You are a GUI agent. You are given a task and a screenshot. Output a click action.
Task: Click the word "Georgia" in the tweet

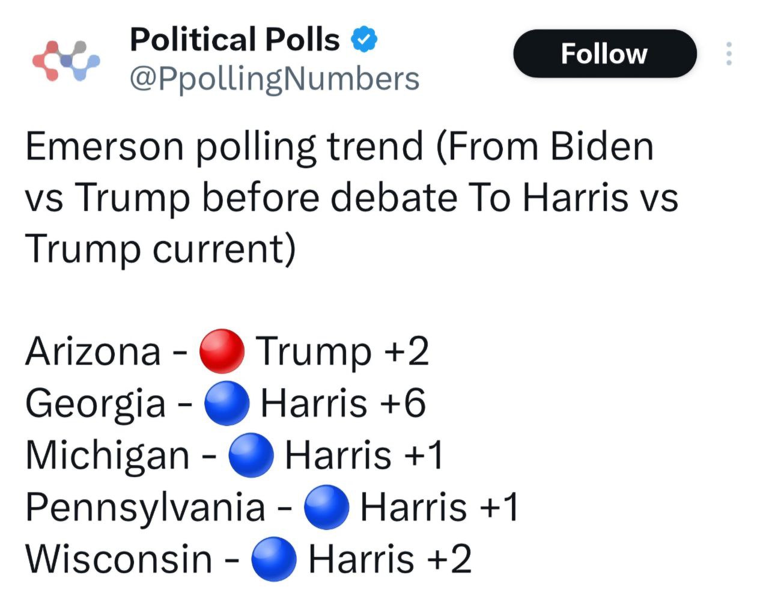(x=96, y=404)
